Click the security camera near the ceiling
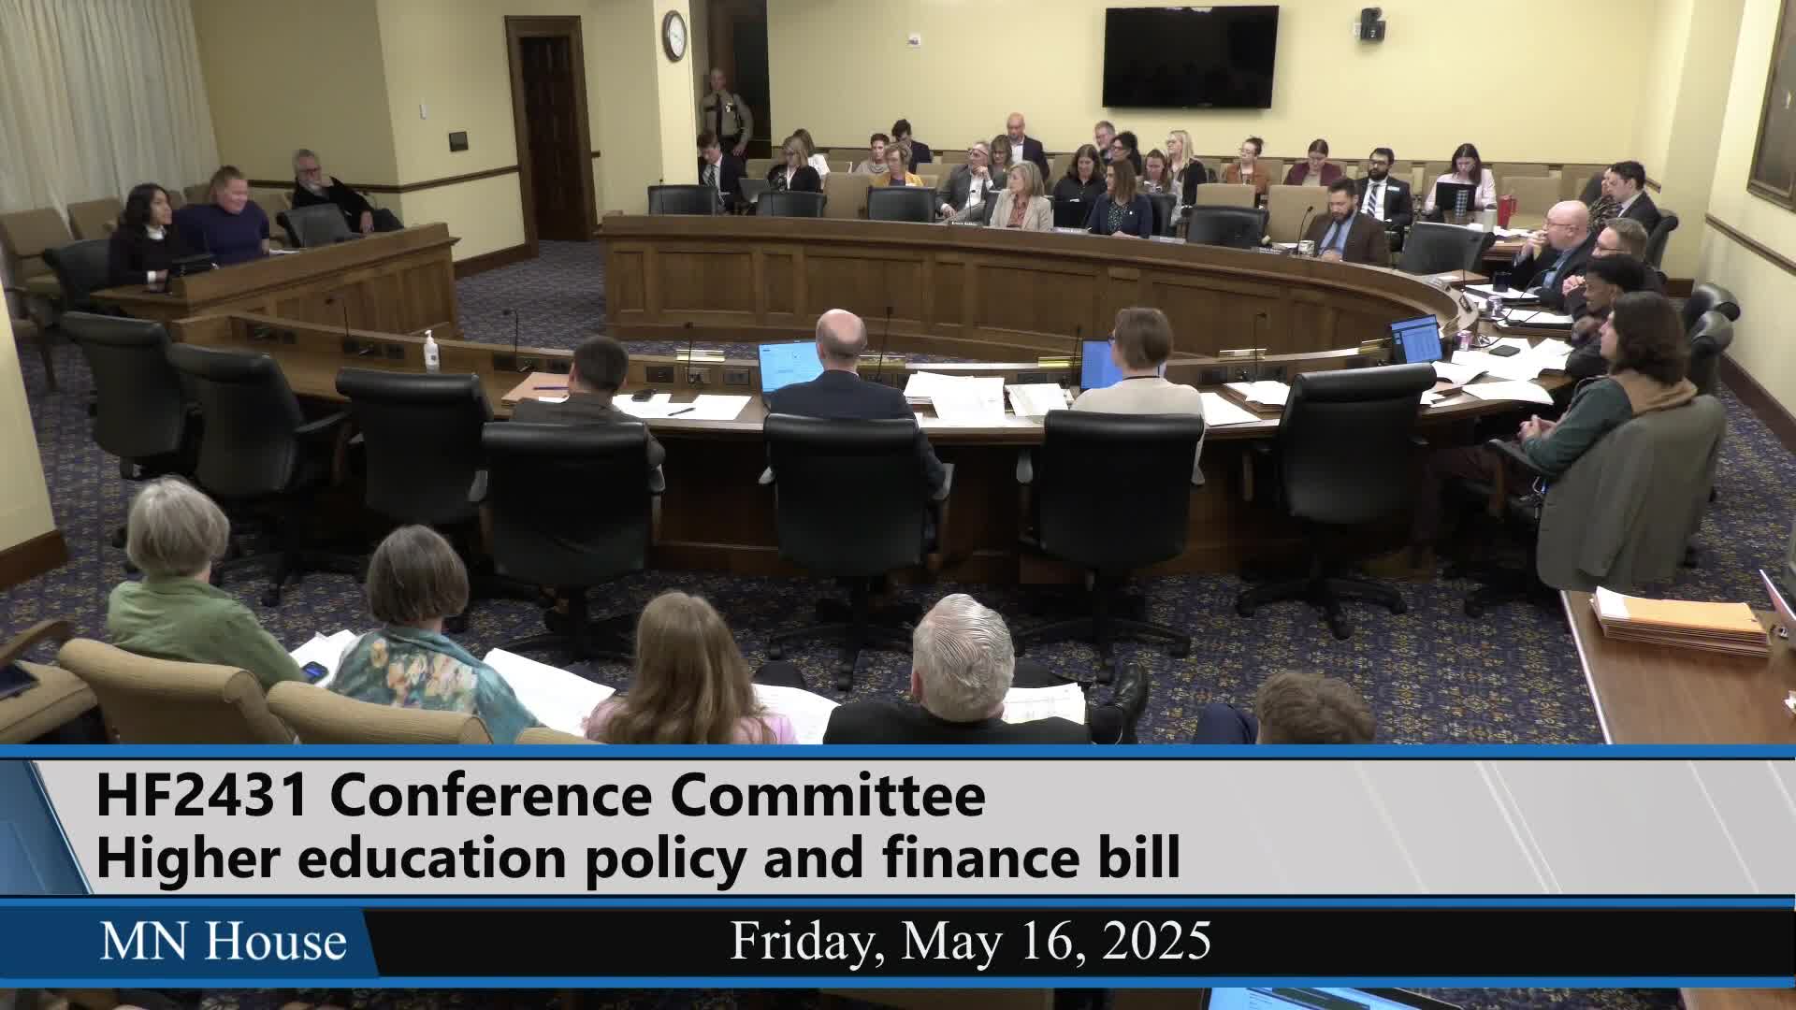Screen dimensions: 1796x1010 pos(1370,23)
